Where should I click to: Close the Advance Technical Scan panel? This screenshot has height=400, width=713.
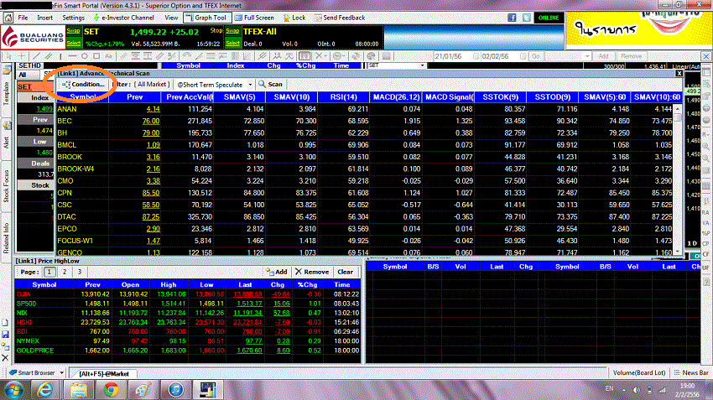pos(679,73)
